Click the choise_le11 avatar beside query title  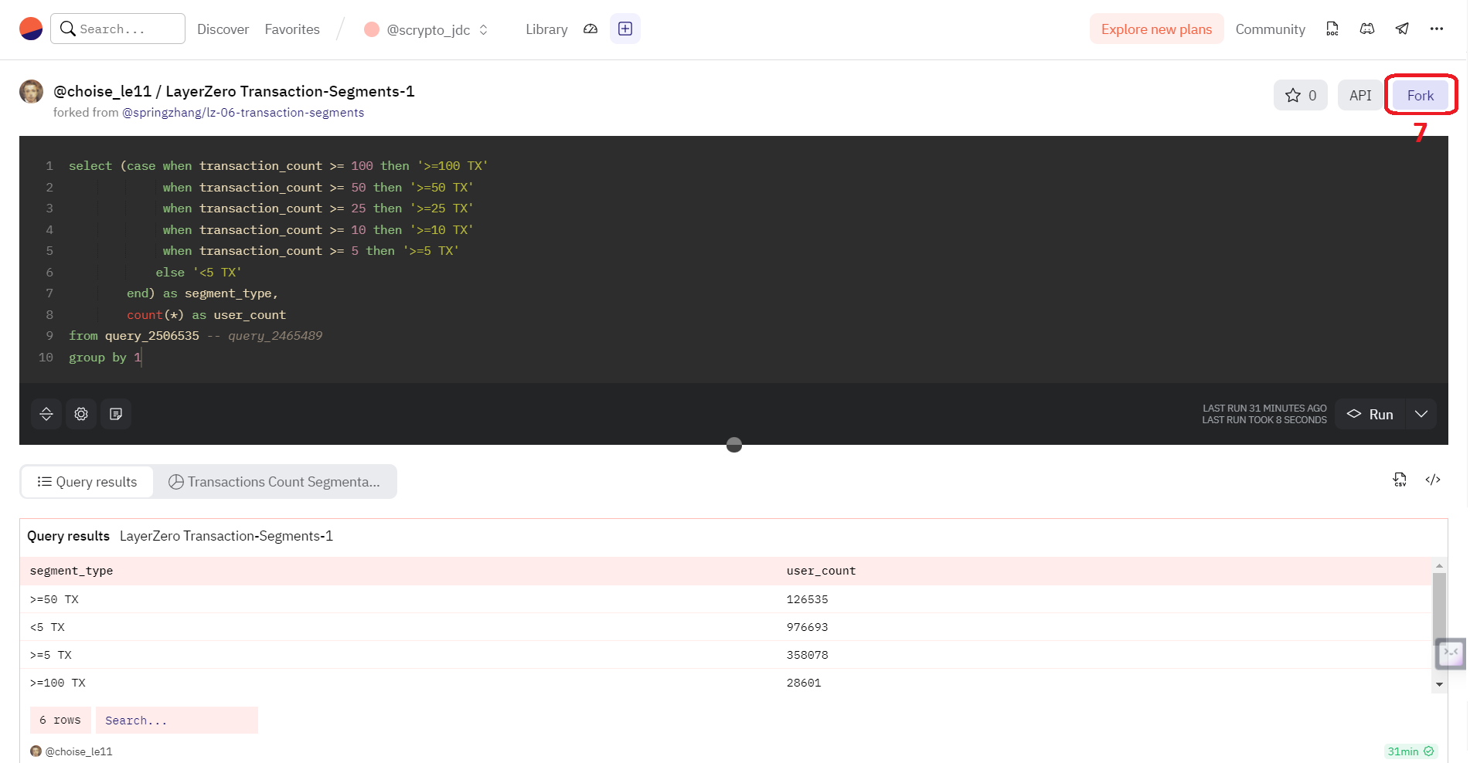point(31,91)
